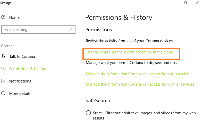The image size is (203, 120).
Task: Open Manage information from this device link
Action: click(137, 74)
